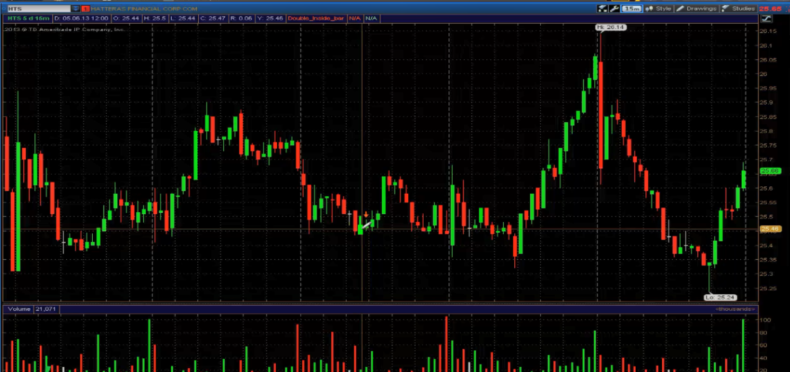Click the red '1' alert badge
Screen dimensions: 790x372
tap(85, 8)
